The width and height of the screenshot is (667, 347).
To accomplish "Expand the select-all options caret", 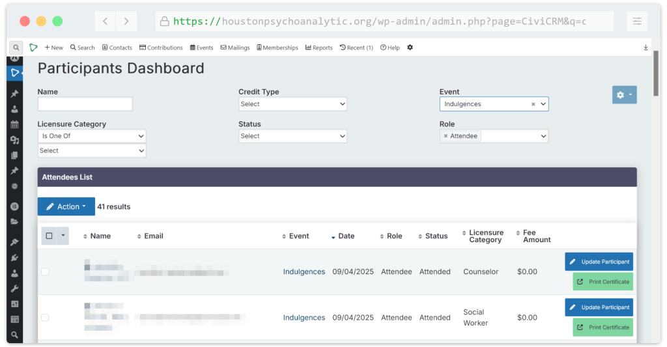I will coord(63,236).
